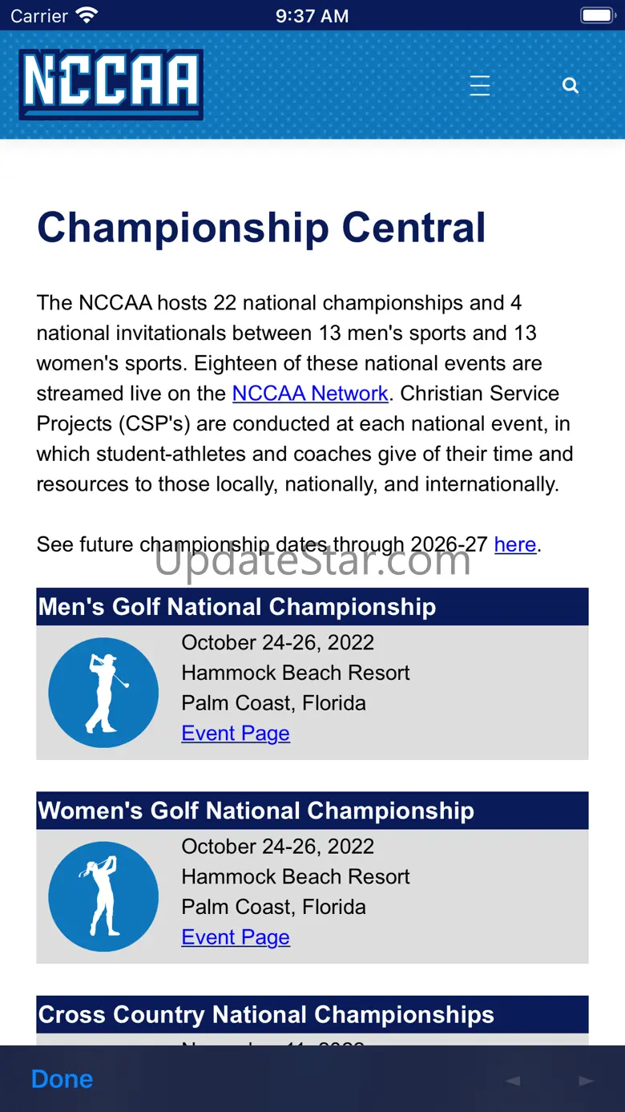Click the Championship Central heading

[x=261, y=228]
